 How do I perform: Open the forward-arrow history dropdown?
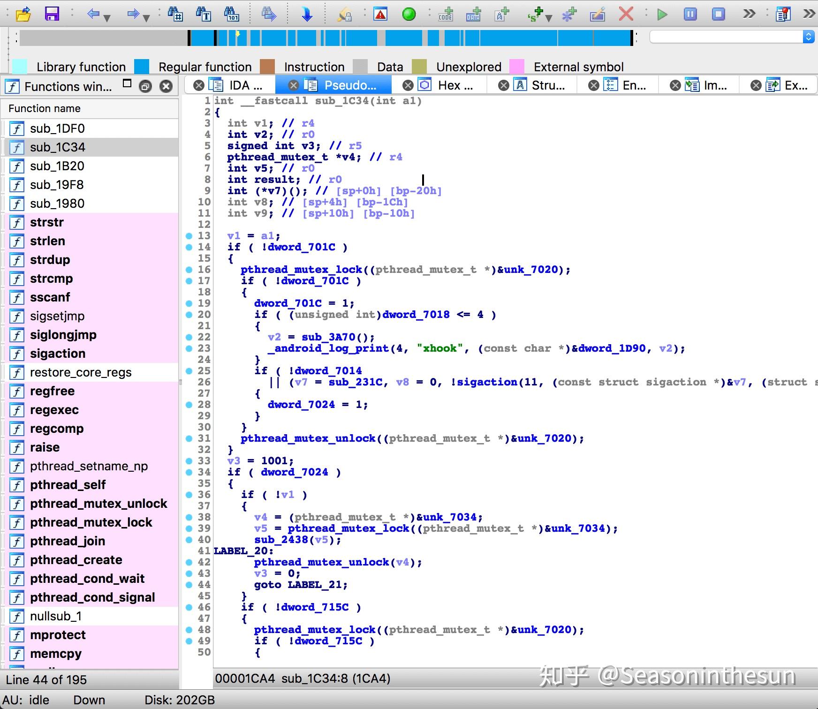146,18
